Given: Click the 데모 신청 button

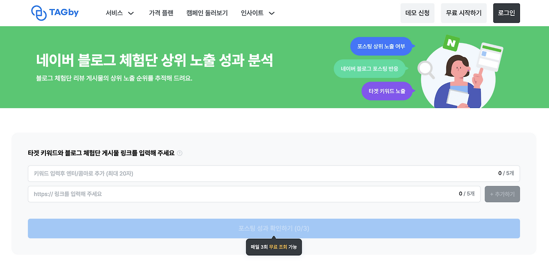Looking at the screenshot, I should pos(417,13).
